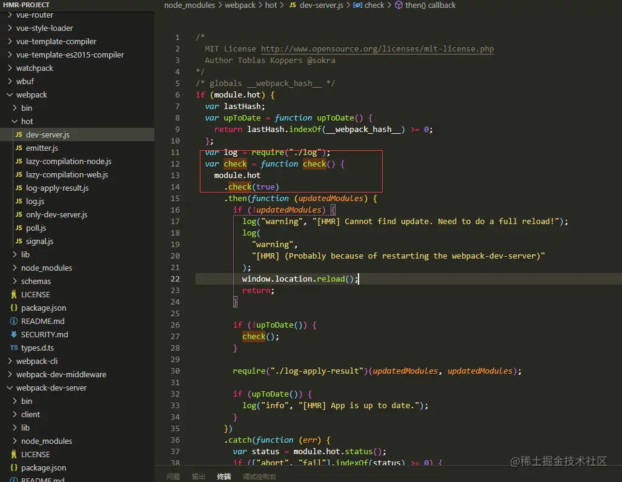The height and width of the screenshot is (482, 622).
Task: Click braces icon of webpack-dev-server package.json
Action: tap(14, 467)
